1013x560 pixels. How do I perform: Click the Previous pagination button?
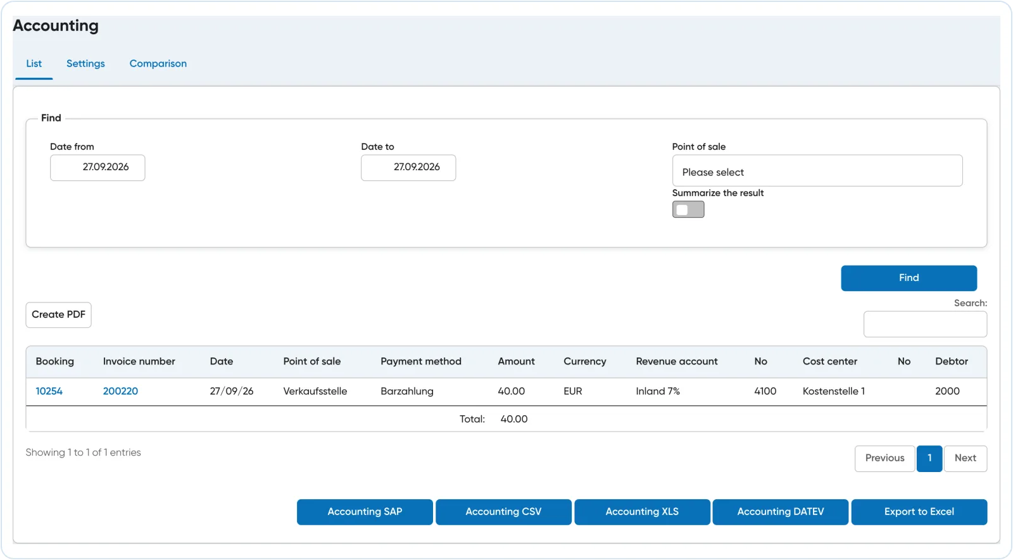tap(885, 459)
